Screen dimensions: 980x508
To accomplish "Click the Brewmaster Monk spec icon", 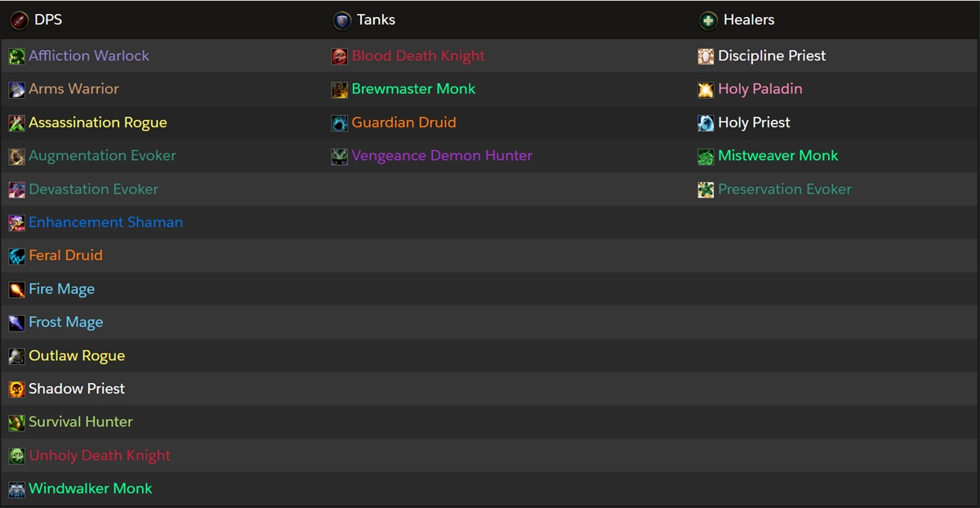I will tap(340, 90).
